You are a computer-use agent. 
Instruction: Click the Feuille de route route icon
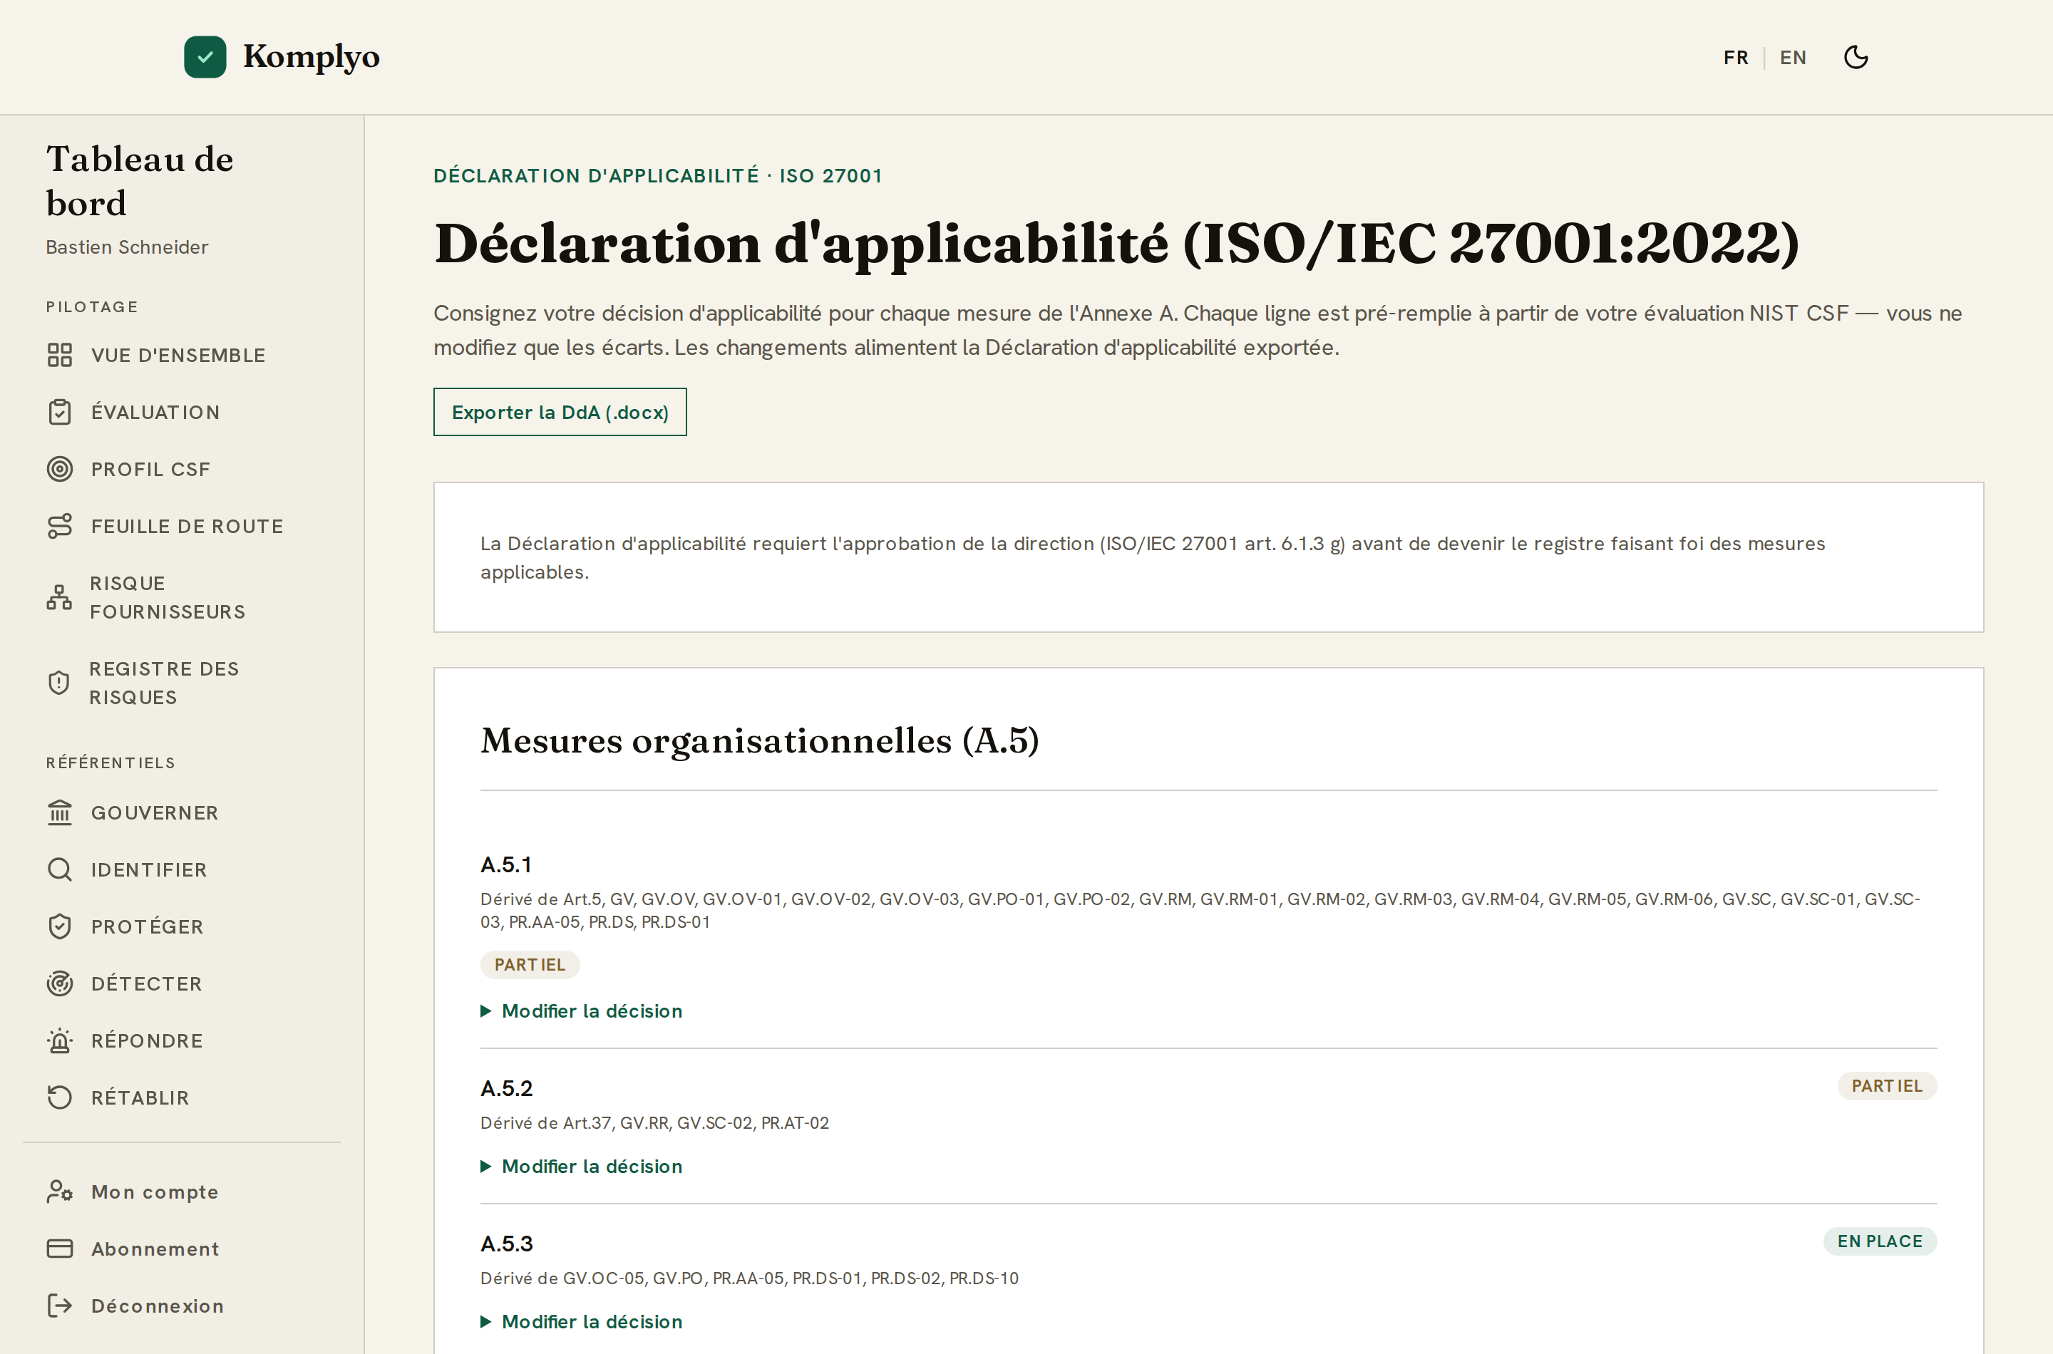click(x=60, y=526)
